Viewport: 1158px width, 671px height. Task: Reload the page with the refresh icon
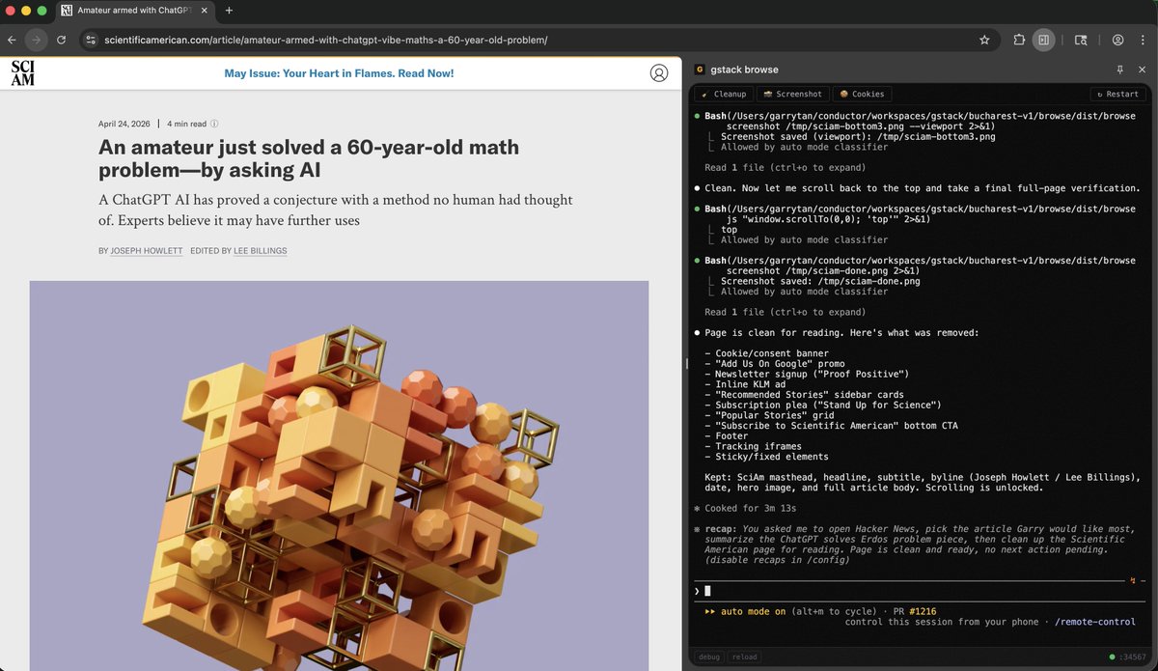click(x=62, y=40)
